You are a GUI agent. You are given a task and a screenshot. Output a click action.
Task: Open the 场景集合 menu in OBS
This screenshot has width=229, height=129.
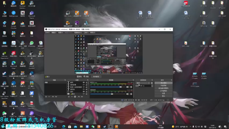click(78, 32)
